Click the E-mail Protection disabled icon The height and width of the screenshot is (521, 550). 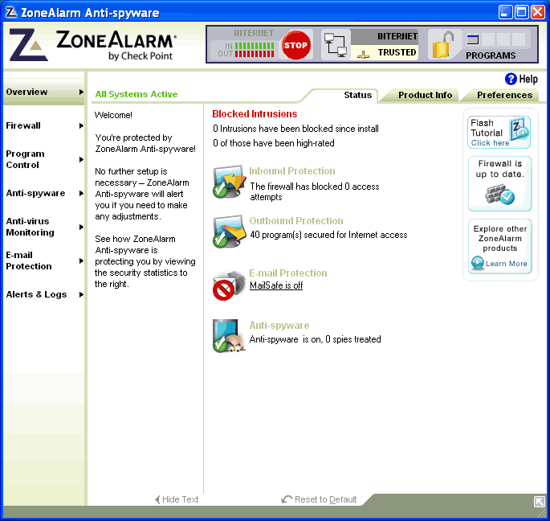point(229,285)
